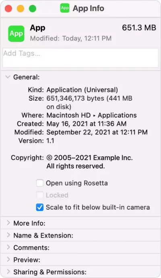This screenshot has height=278, width=161.
Task: Enable Open using Rosetta checkbox
Action: 40,183
